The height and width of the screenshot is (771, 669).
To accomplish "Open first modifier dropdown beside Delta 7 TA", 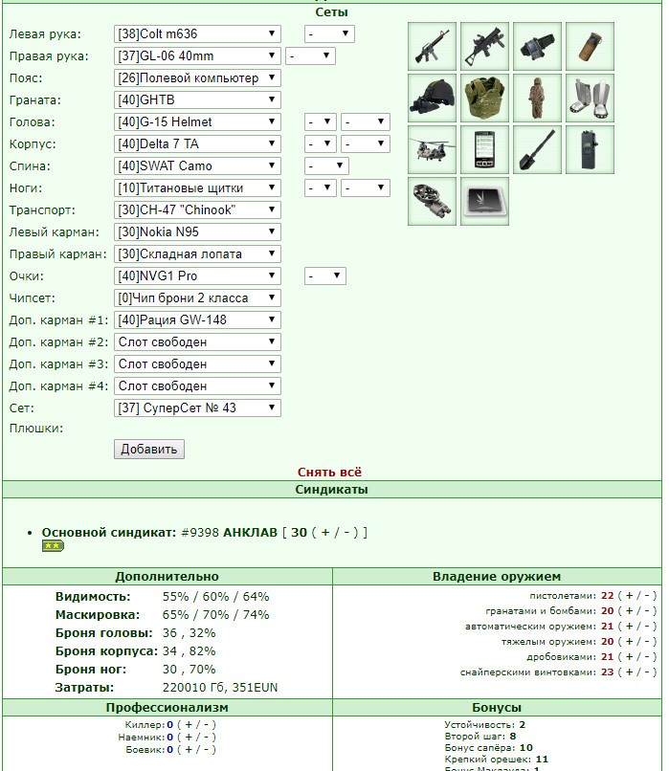I will [x=321, y=144].
